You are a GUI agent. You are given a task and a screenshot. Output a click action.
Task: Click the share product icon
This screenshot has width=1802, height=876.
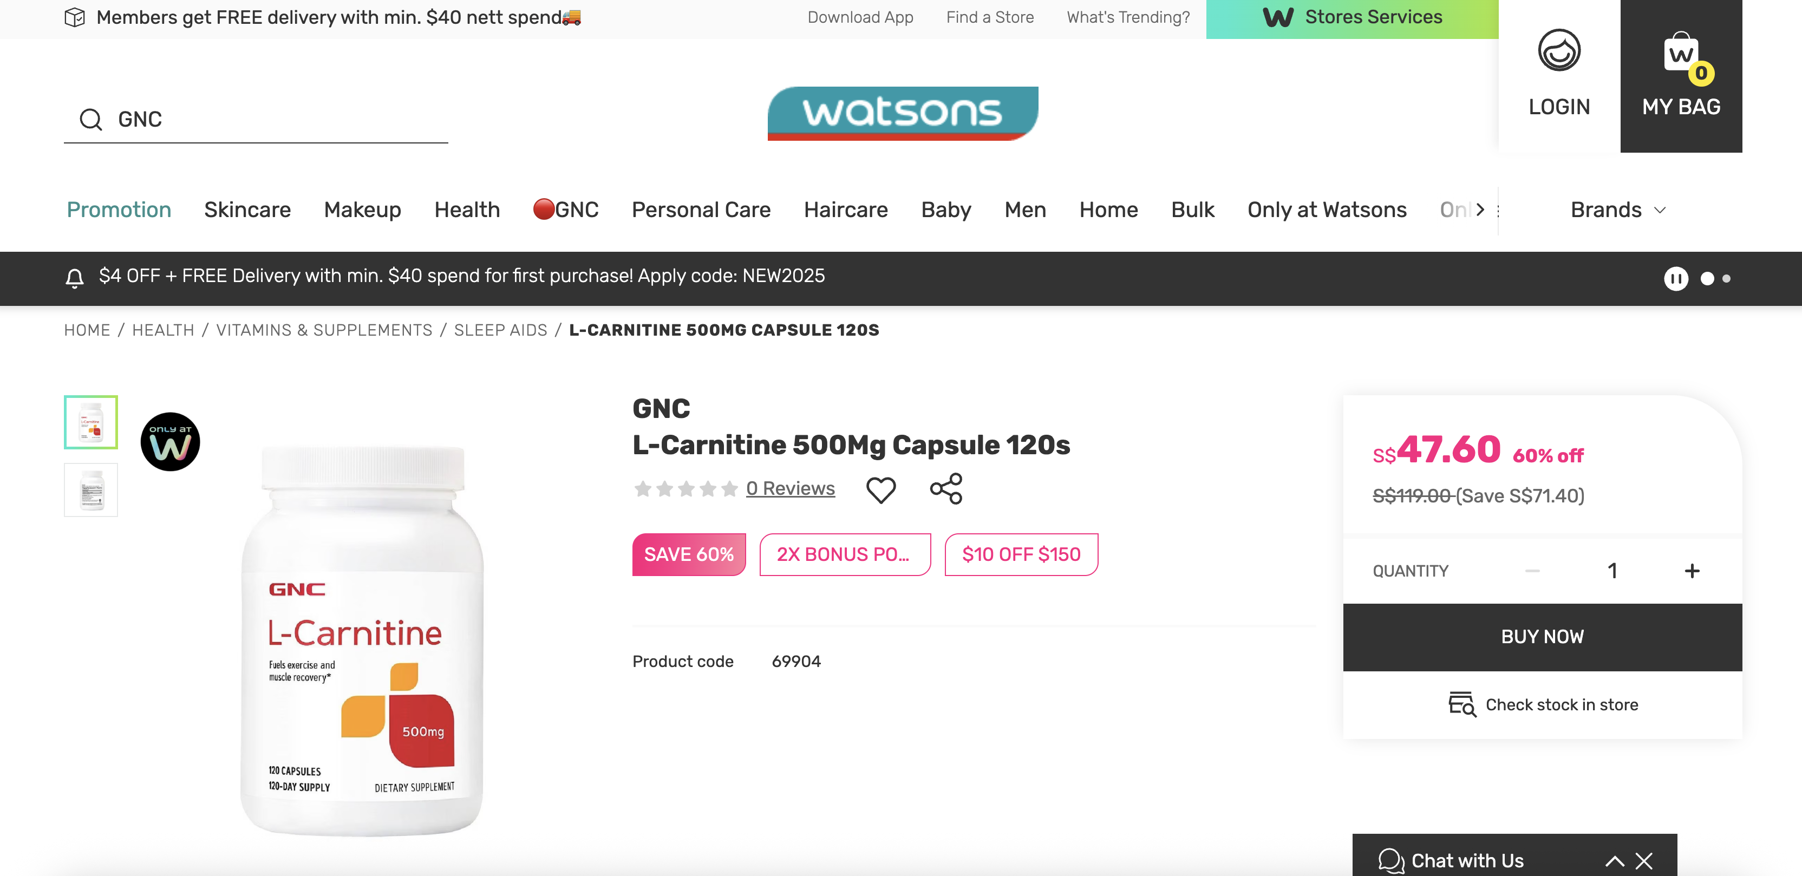946,489
